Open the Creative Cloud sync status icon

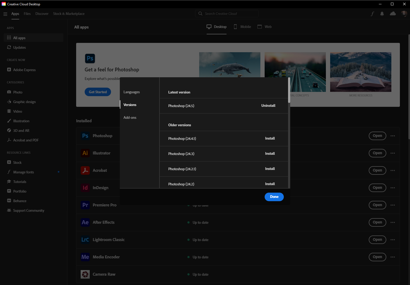coord(393,14)
